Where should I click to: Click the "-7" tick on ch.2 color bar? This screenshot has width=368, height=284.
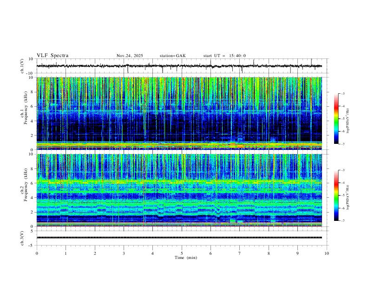click(x=343, y=220)
